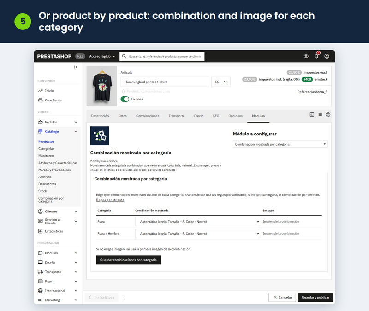Image resolution: width=369 pixels, height=311 pixels.
Task: Expand Clientes menu chevron
Action: (x=76, y=211)
